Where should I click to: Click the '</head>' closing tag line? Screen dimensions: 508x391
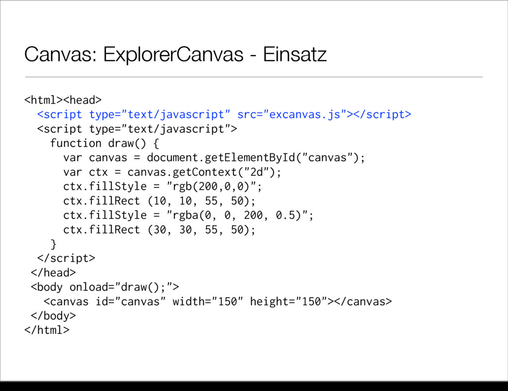(x=53, y=273)
